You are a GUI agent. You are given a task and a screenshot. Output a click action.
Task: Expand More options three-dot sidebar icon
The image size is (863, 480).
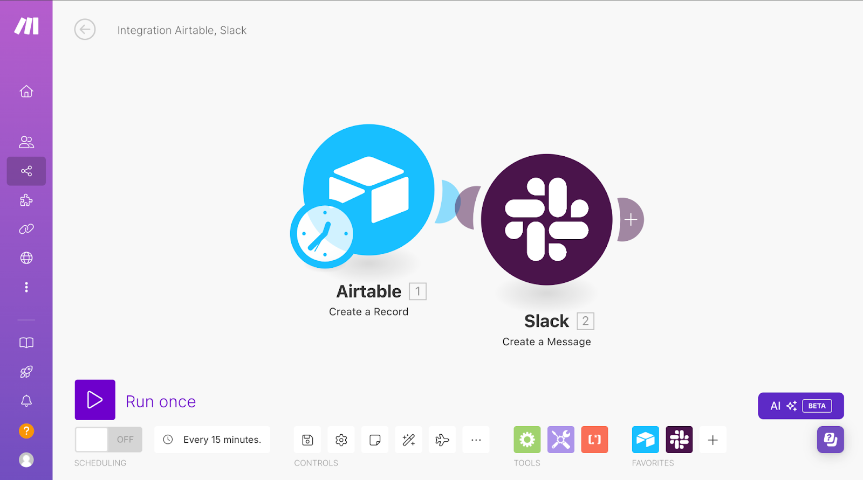26,287
